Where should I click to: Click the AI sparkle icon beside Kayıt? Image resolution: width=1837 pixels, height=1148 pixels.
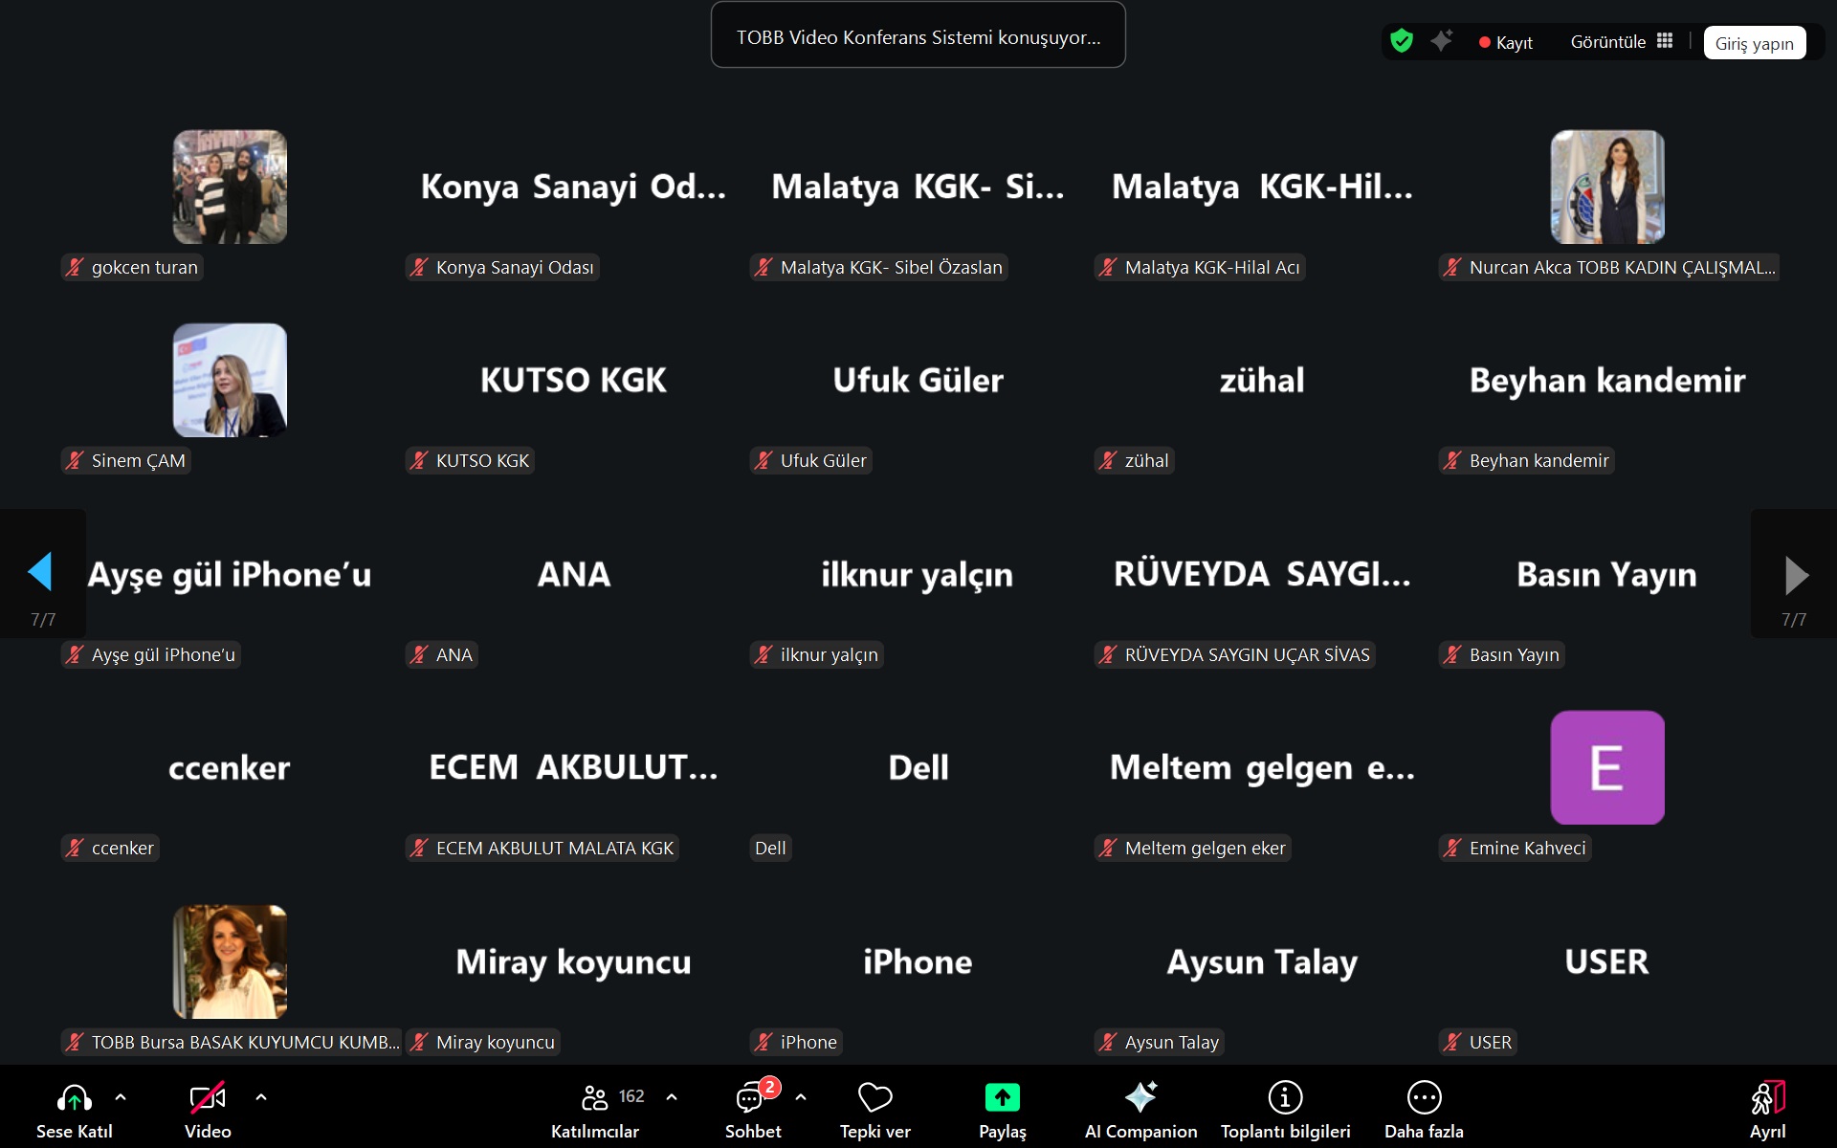coord(1442,41)
